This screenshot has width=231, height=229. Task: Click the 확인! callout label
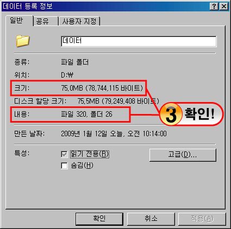pos(199,114)
